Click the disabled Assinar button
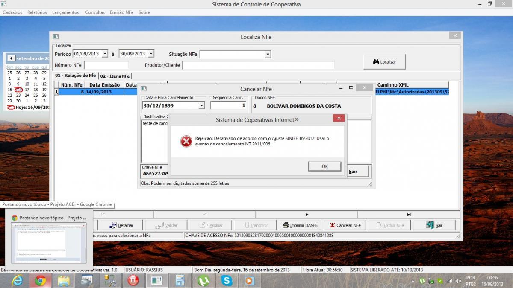The height and width of the screenshot is (288, 513). pyautogui.click(x=211, y=225)
